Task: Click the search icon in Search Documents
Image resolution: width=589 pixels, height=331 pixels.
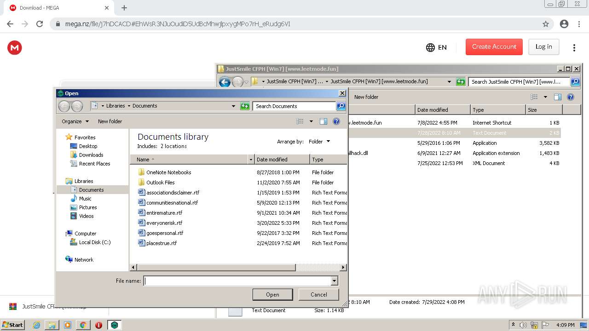Action: click(341, 106)
